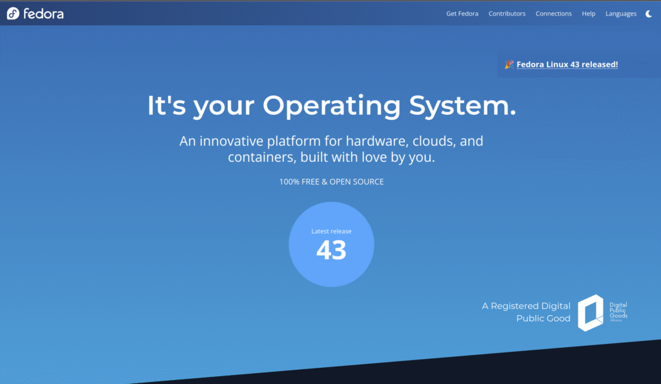Click the party popper emoji icon

tap(509, 65)
